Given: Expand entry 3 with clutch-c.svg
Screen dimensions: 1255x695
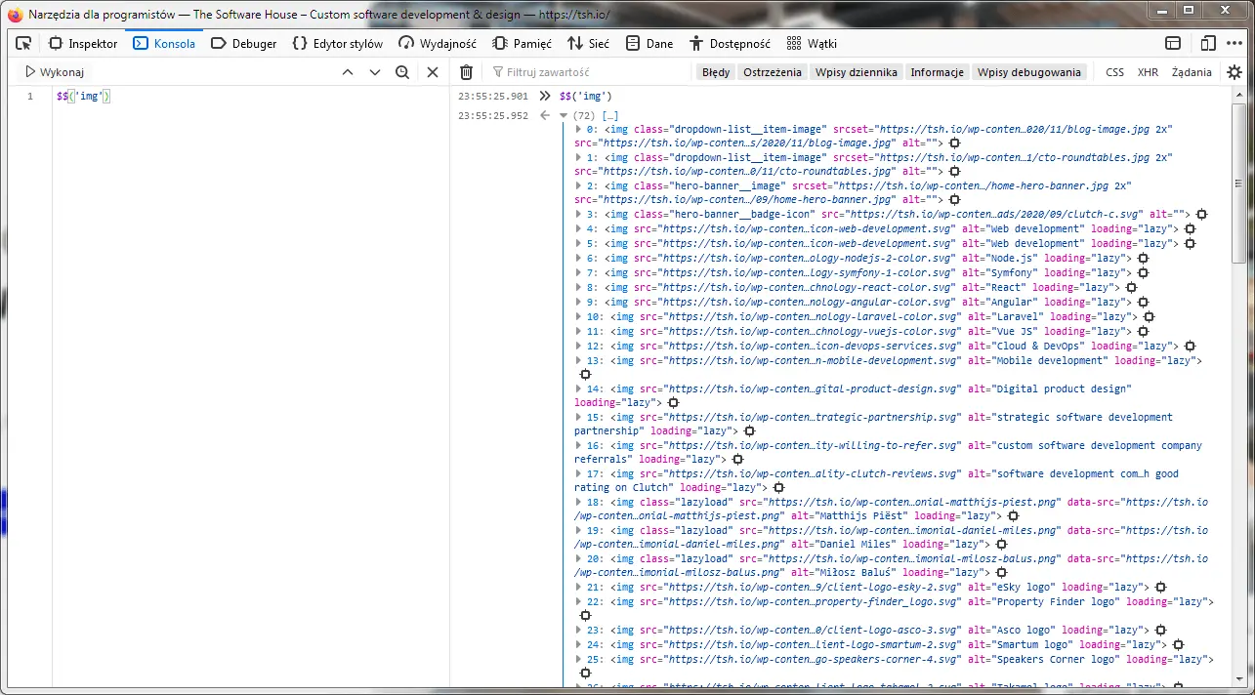Looking at the screenshot, I should coord(576,214).
